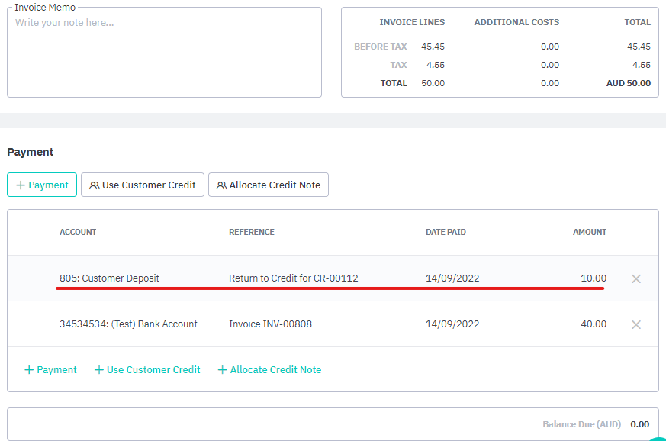This screenshot has width=666, height=441.
Task: Click the + Use Customer Credit link
Action: (147, 369)
